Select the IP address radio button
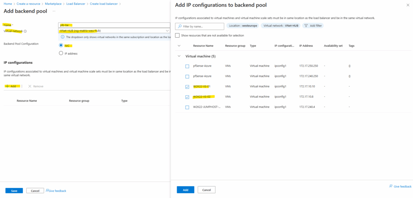The width and height of the screenshot is (413, 198). pos(61,53)
